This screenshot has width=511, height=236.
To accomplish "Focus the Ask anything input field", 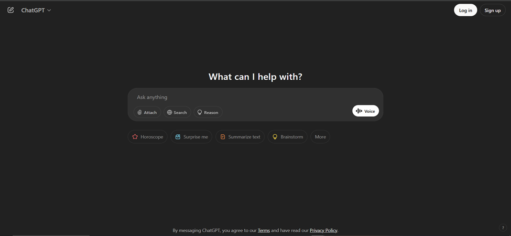I will click(255, 97).
